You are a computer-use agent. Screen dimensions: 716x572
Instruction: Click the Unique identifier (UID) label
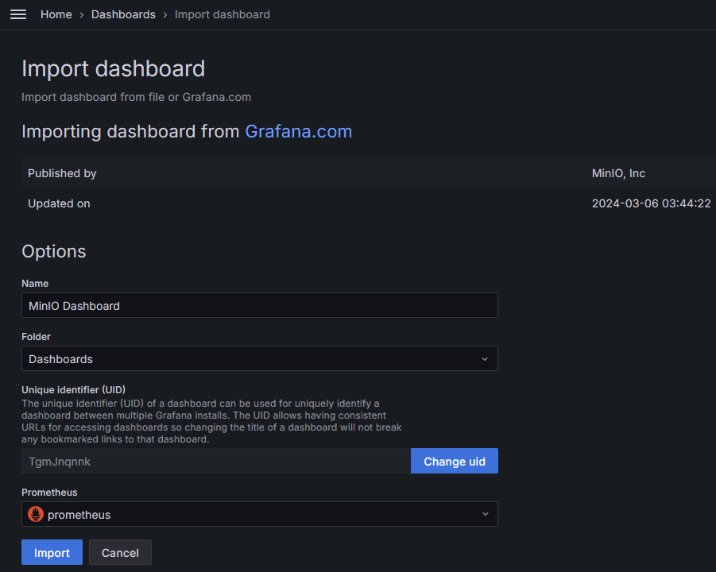[74, 390]
